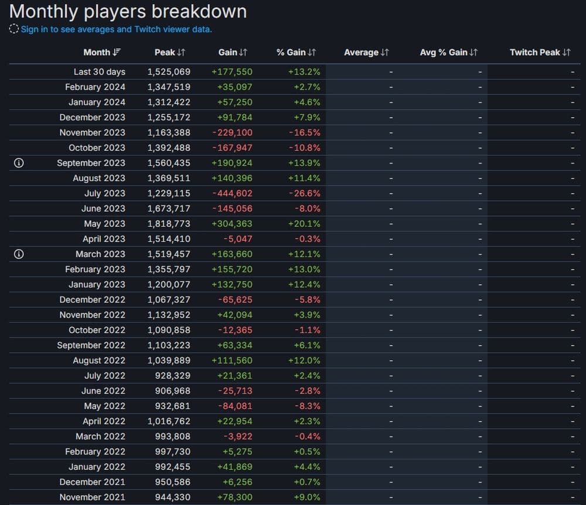Open the sign-in link for Twitch viewer data

(x=116, y=28)
